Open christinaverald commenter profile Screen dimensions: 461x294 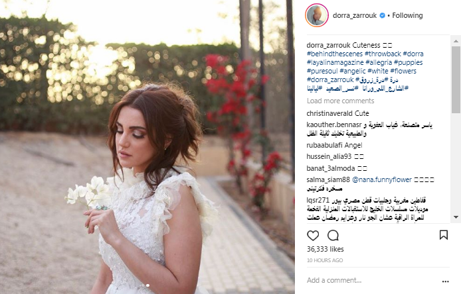tap(329, 113)
